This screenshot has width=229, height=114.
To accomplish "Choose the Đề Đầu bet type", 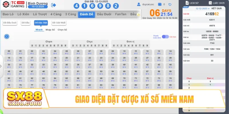I will click(x=25, y=23).
